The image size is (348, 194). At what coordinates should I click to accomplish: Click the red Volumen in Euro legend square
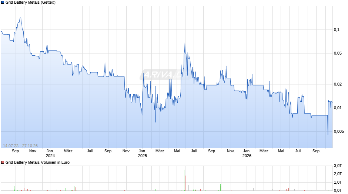pyautogui.click(x=3, y=162)
